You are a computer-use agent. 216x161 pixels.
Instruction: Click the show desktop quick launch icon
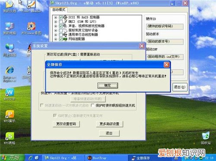pos(37,158)
